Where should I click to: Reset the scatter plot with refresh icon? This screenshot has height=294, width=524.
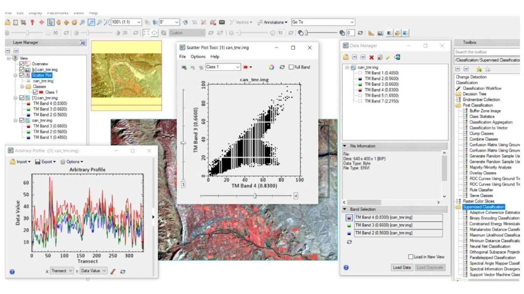pos(282,67)
